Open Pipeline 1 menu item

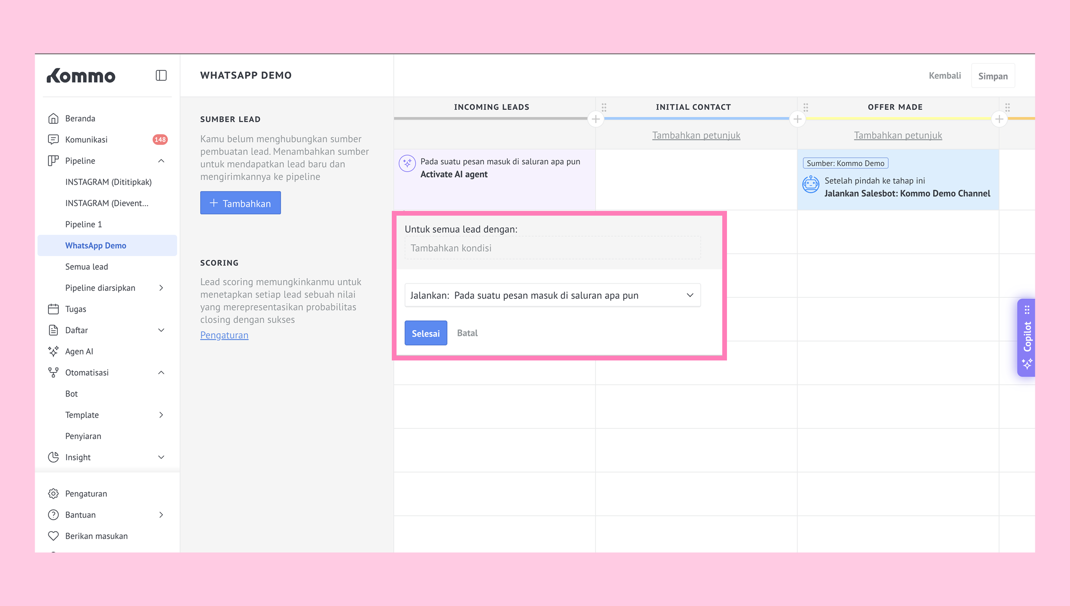[x=84, y=224]
